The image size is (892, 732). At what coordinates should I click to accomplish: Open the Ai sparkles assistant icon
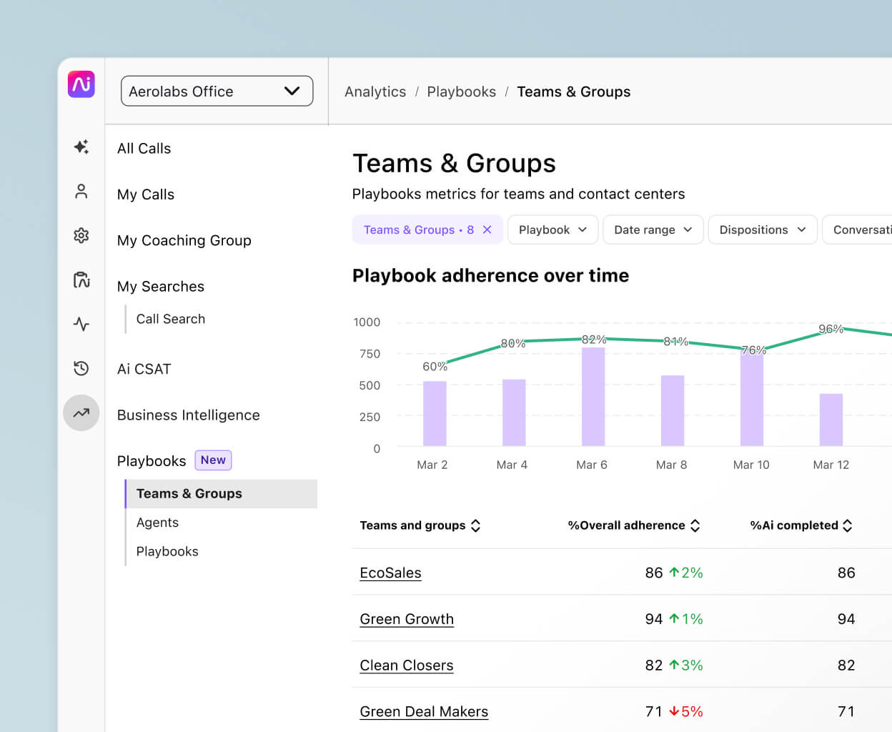(81, 147)
